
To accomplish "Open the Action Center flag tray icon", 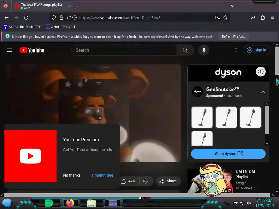I will tap(235, 203).
